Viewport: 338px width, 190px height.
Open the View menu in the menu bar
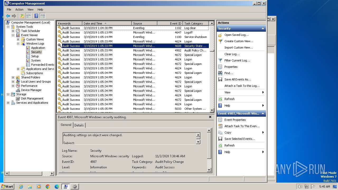tap(31, 9)
